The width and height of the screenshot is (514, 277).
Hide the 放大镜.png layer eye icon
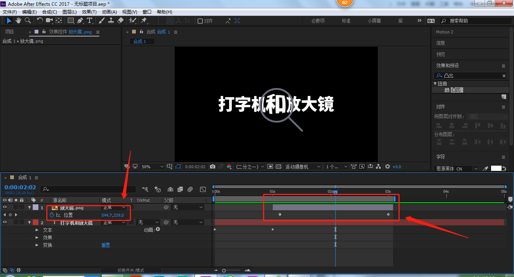[x=5, y=207]
